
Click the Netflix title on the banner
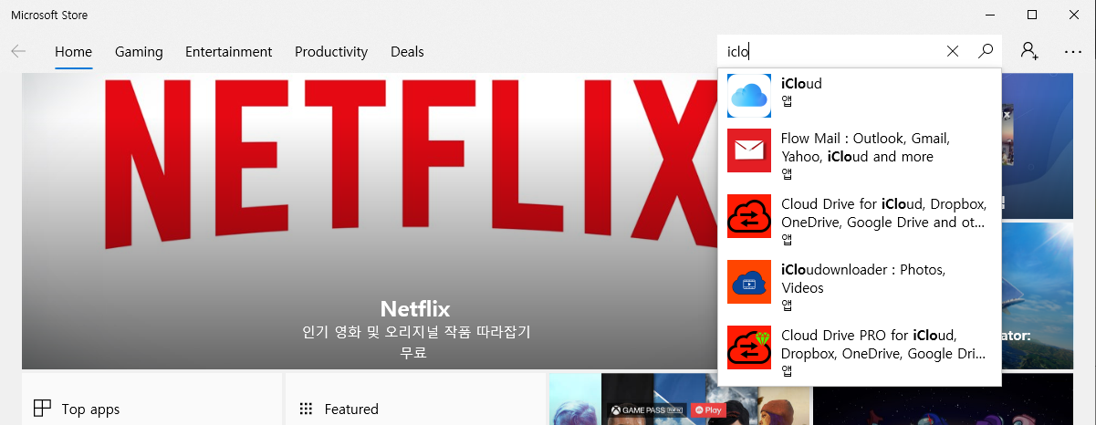415,308
